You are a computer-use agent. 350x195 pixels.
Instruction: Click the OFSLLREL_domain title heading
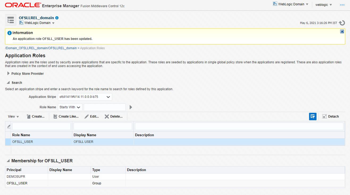36,18
